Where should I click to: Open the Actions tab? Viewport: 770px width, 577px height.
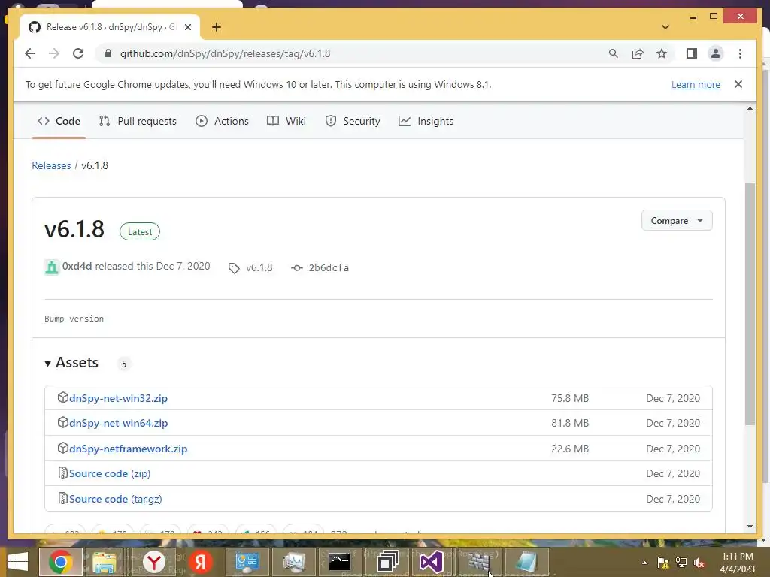(x=222, y=121)
